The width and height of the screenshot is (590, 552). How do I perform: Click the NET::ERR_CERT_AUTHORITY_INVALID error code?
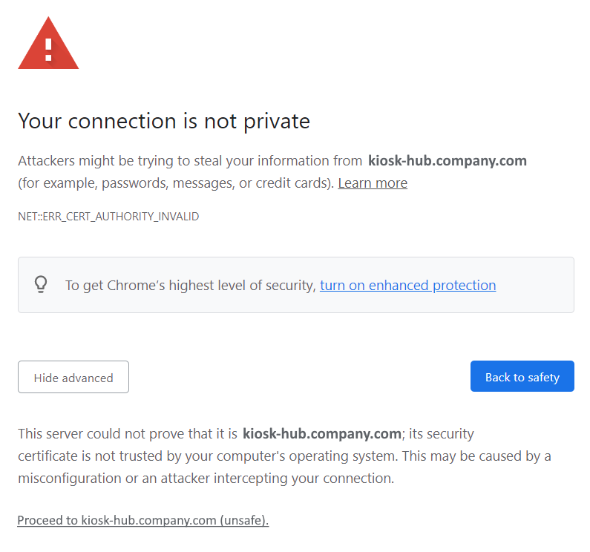(108, 217)
